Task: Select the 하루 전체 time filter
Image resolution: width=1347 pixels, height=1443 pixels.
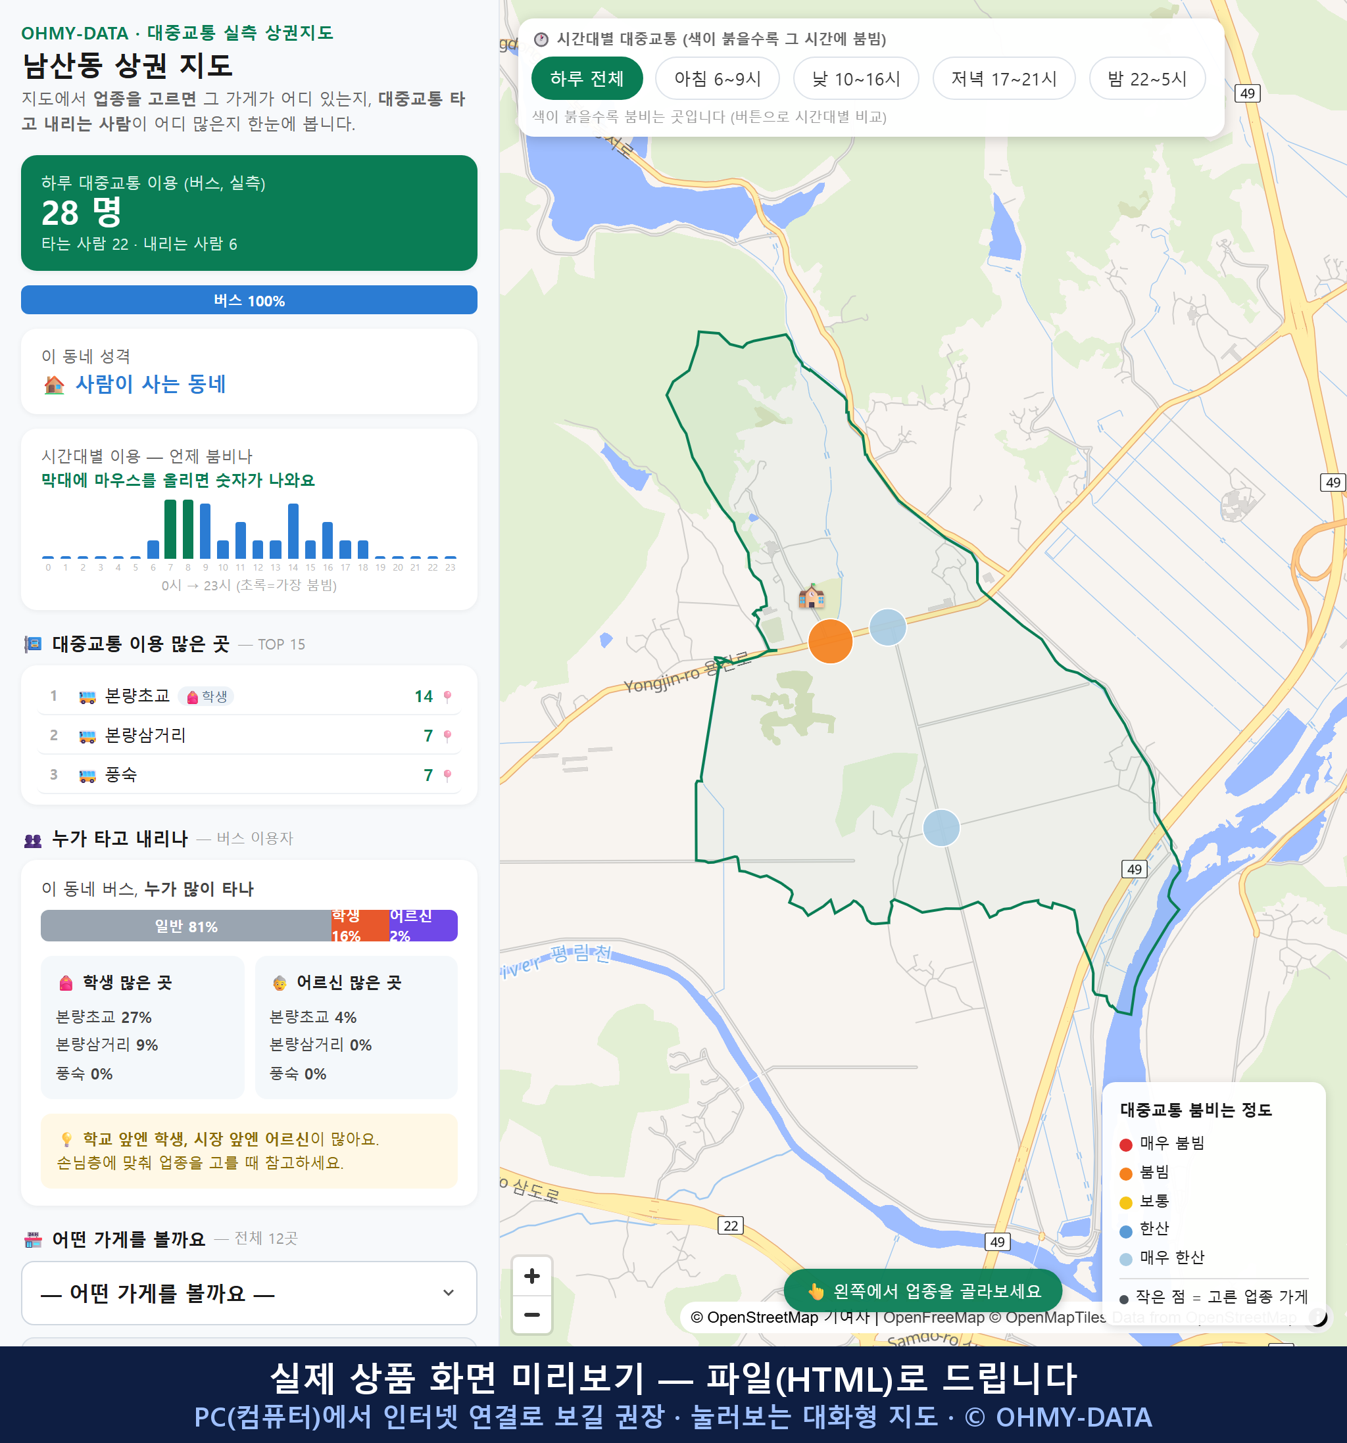Action: [587, 78]
